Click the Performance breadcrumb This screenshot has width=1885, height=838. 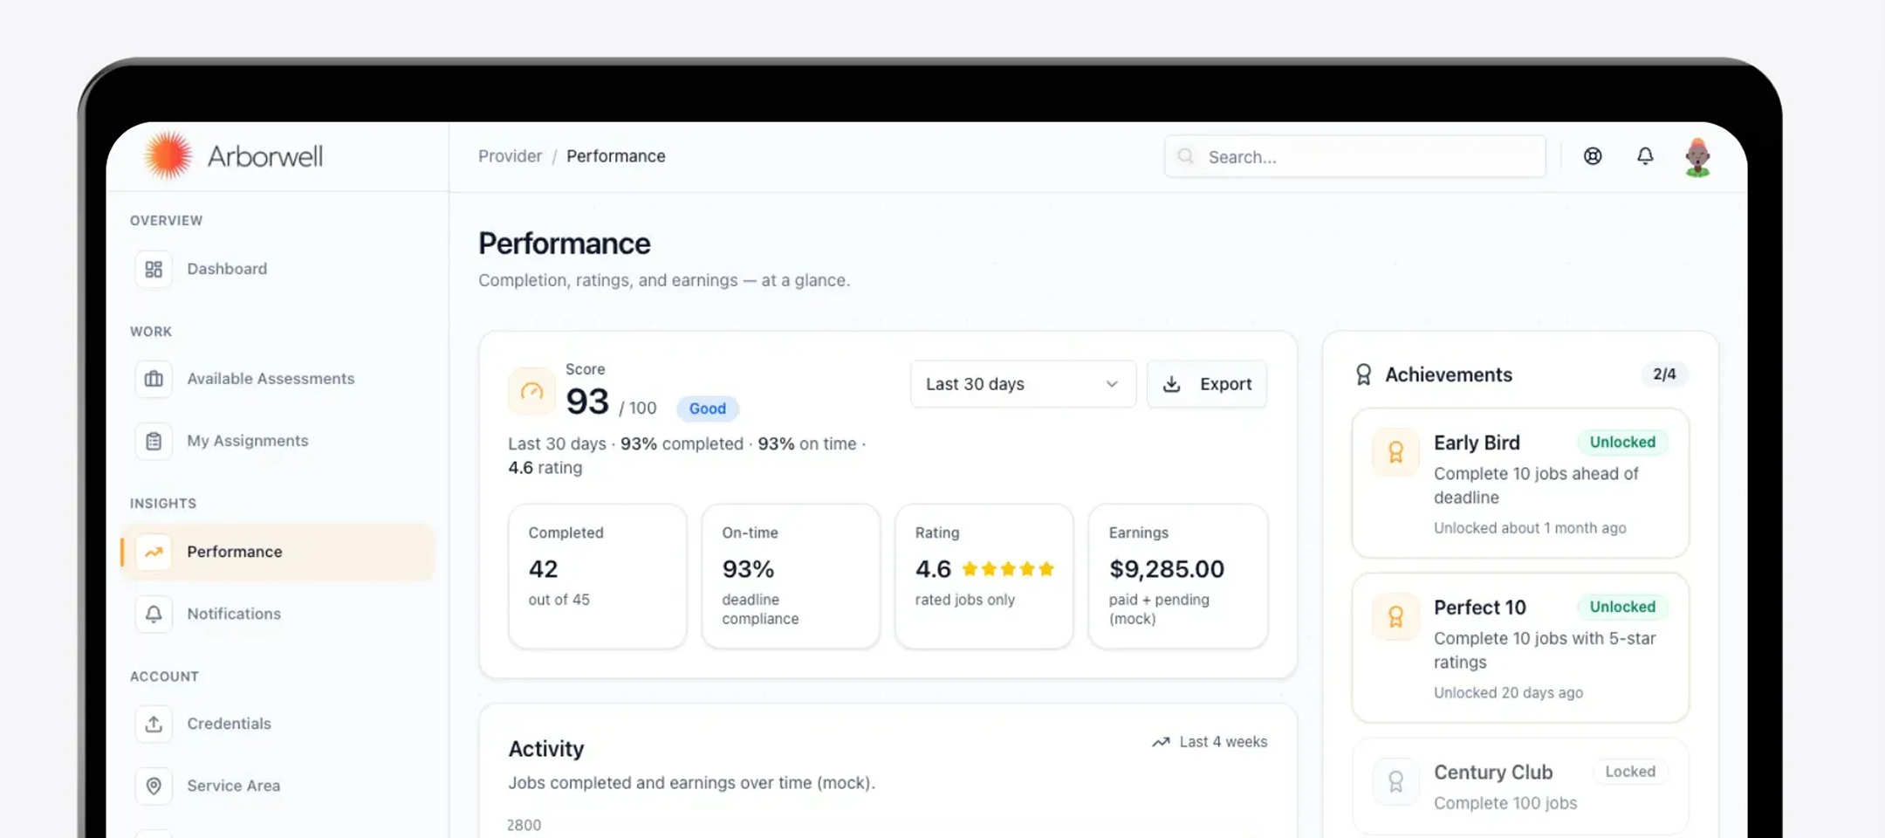pos(615,156)
